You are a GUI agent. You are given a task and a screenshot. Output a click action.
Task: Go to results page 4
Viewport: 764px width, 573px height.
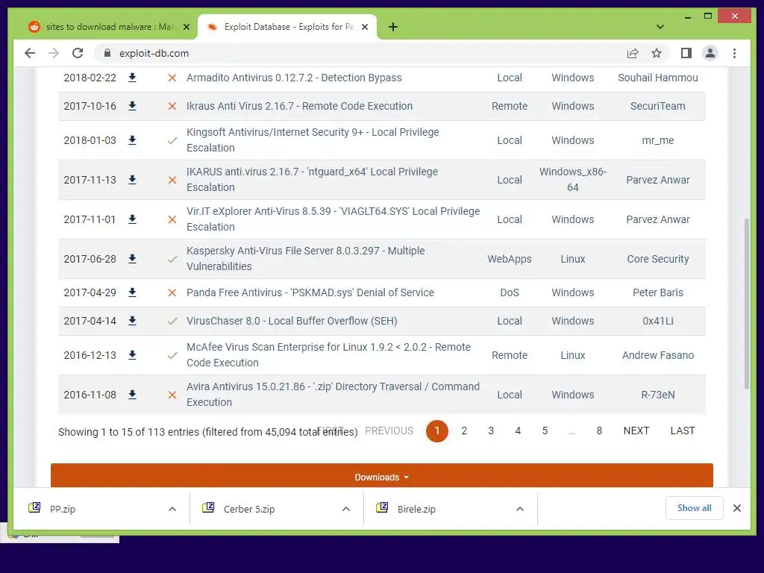click(x=518, y=430)
